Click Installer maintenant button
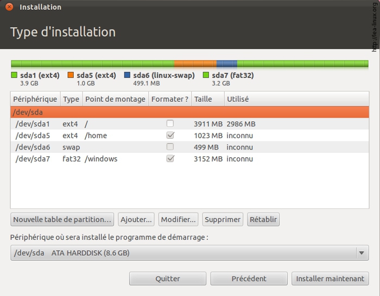The height and width of the screenshot is (296, 380). pyautogui.click(x=330, y=279)
